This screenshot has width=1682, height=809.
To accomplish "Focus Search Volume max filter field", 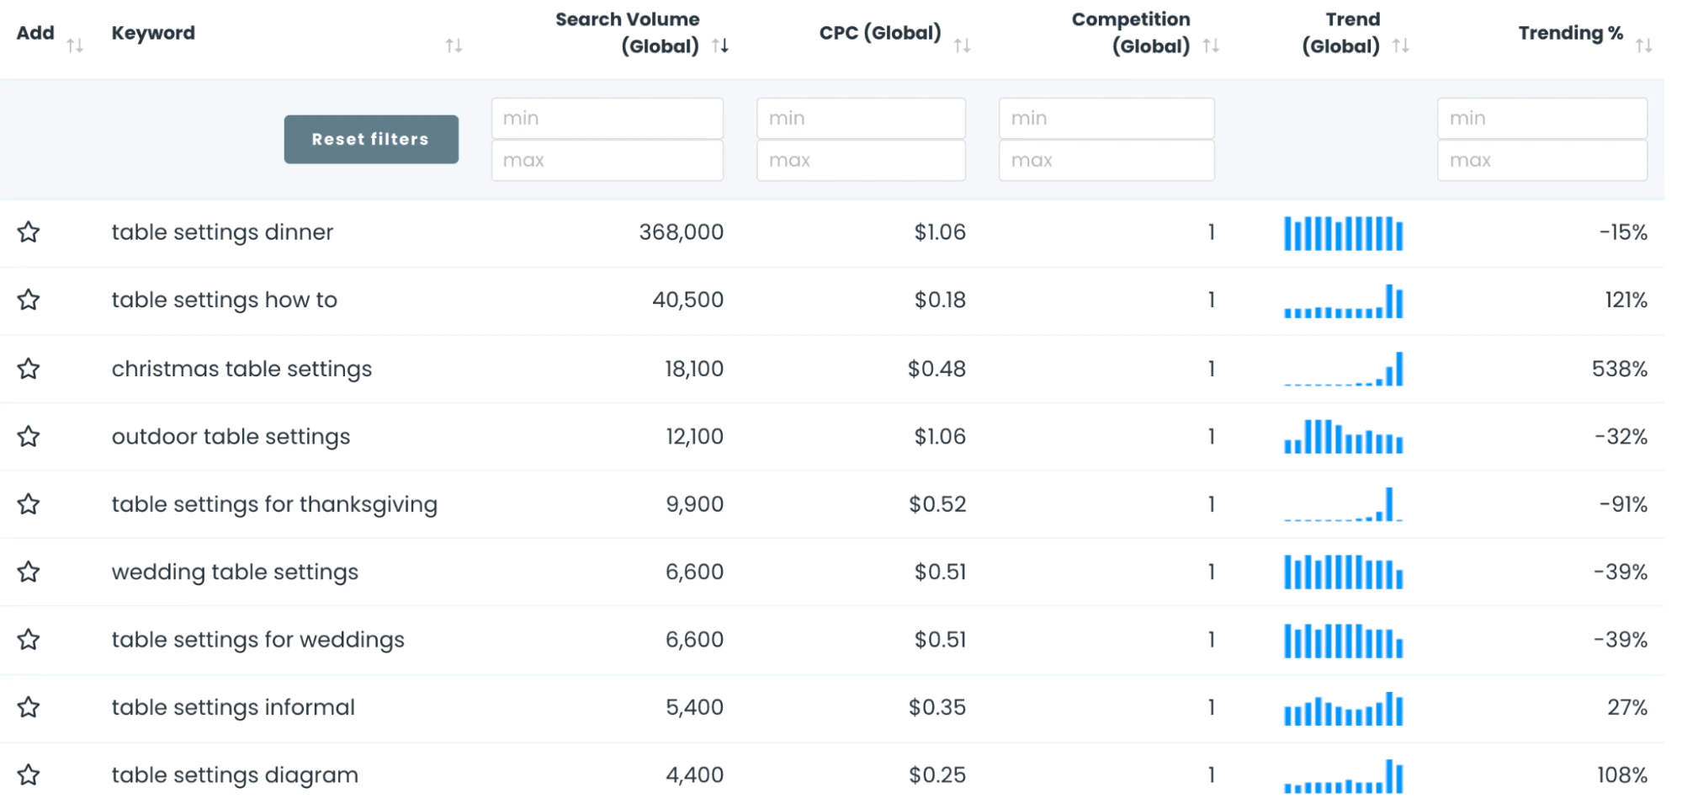I will pyautogui.click(x=607, y=160).
